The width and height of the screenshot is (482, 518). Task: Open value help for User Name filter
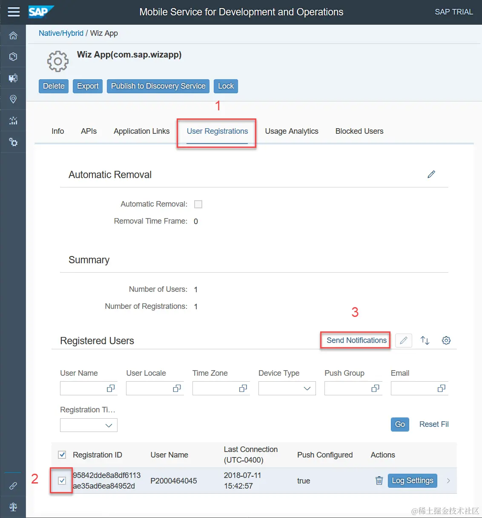click(111, 388)
